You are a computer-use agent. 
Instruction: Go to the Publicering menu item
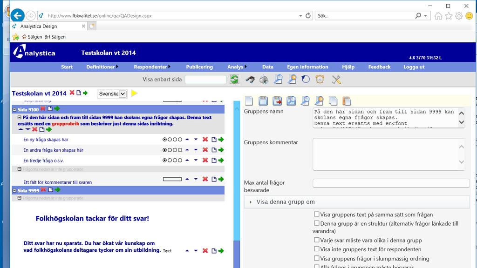coord(199,67)
